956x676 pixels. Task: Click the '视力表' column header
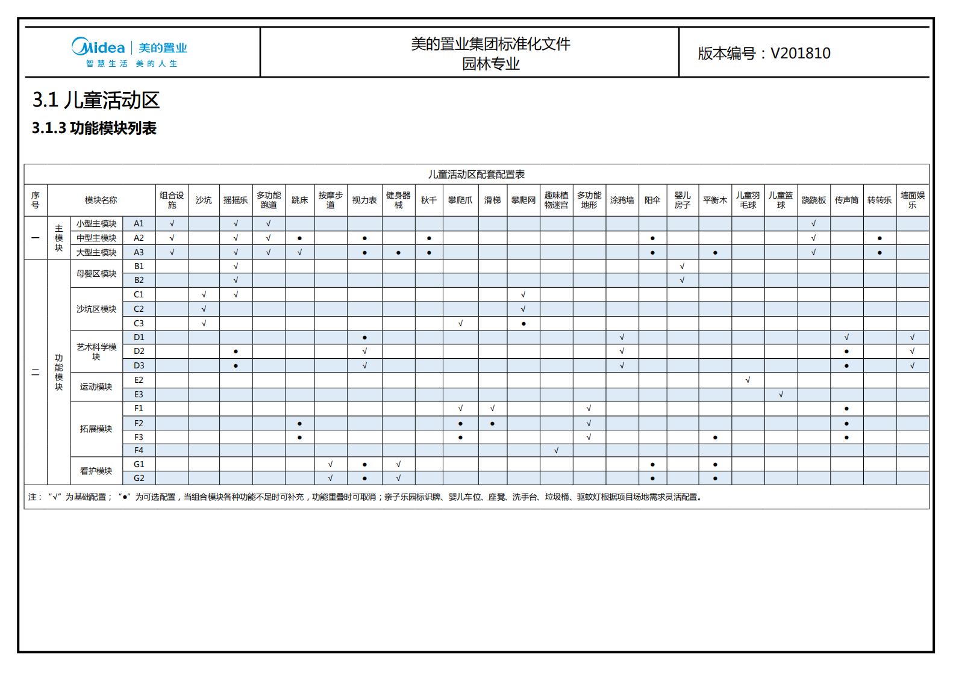364,200
